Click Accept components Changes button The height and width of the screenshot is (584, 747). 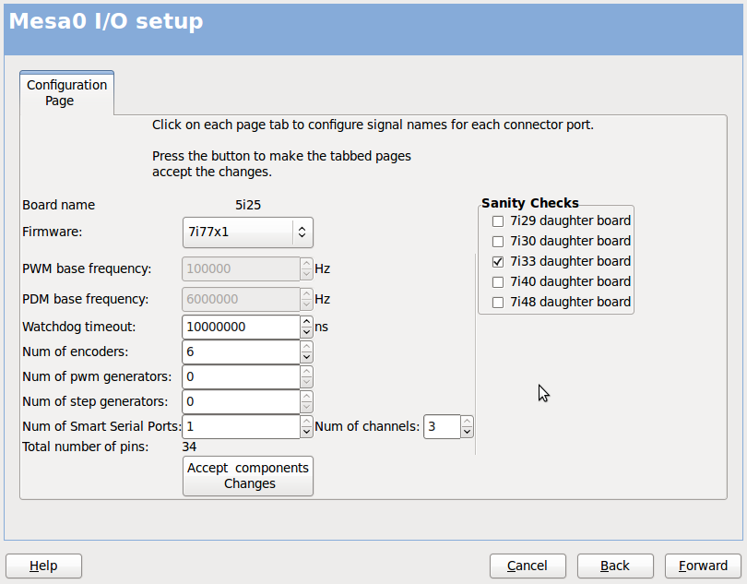point(248,476)
